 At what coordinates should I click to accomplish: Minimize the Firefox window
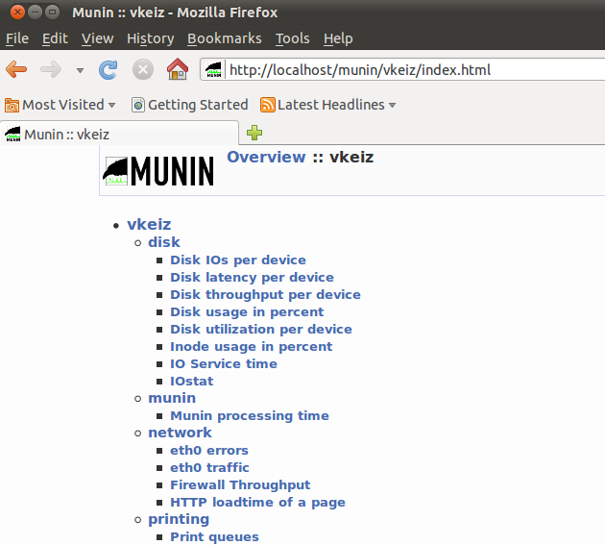36,12
